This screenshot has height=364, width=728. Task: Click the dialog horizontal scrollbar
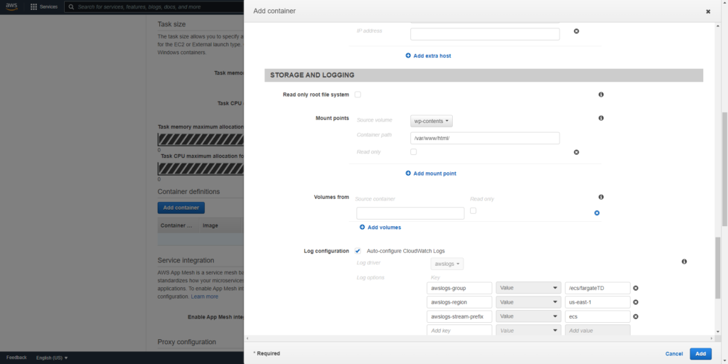[x=481, y=338]
